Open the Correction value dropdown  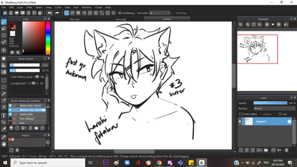click(x=159, y=13)
